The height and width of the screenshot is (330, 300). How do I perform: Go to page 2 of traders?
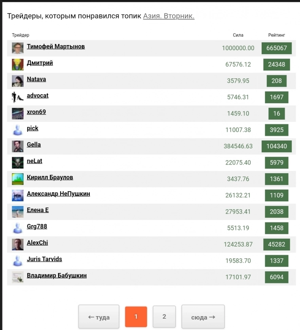(x=164, y=317)
